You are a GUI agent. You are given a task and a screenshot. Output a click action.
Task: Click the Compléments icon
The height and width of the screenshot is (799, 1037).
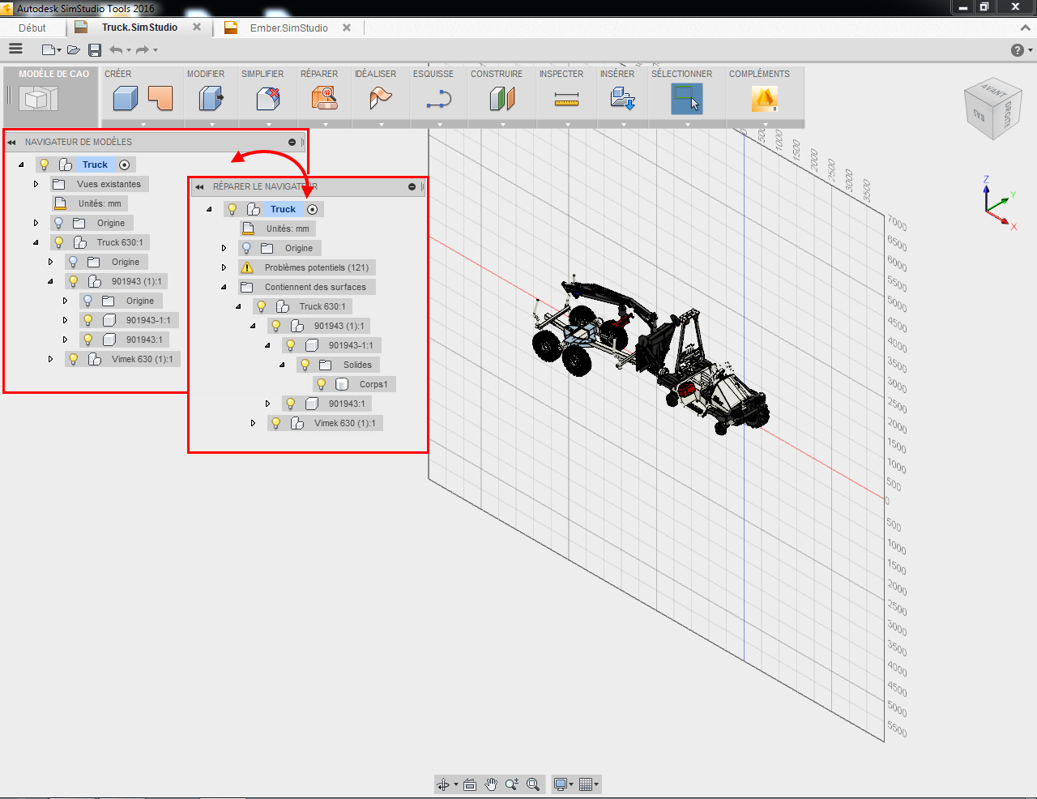click(765, 99)
